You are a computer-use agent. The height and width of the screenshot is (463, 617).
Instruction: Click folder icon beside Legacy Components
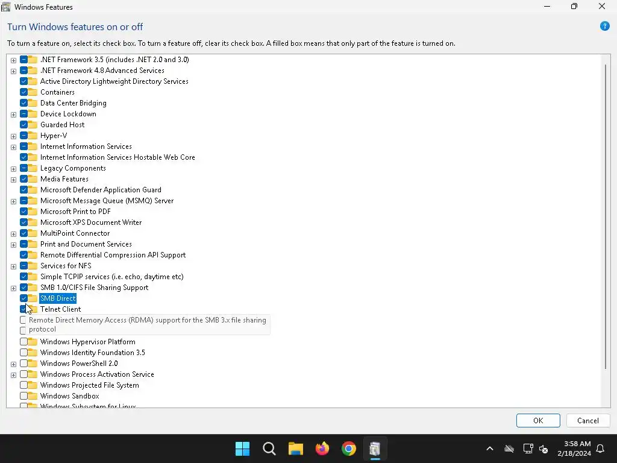click(33, 168)
